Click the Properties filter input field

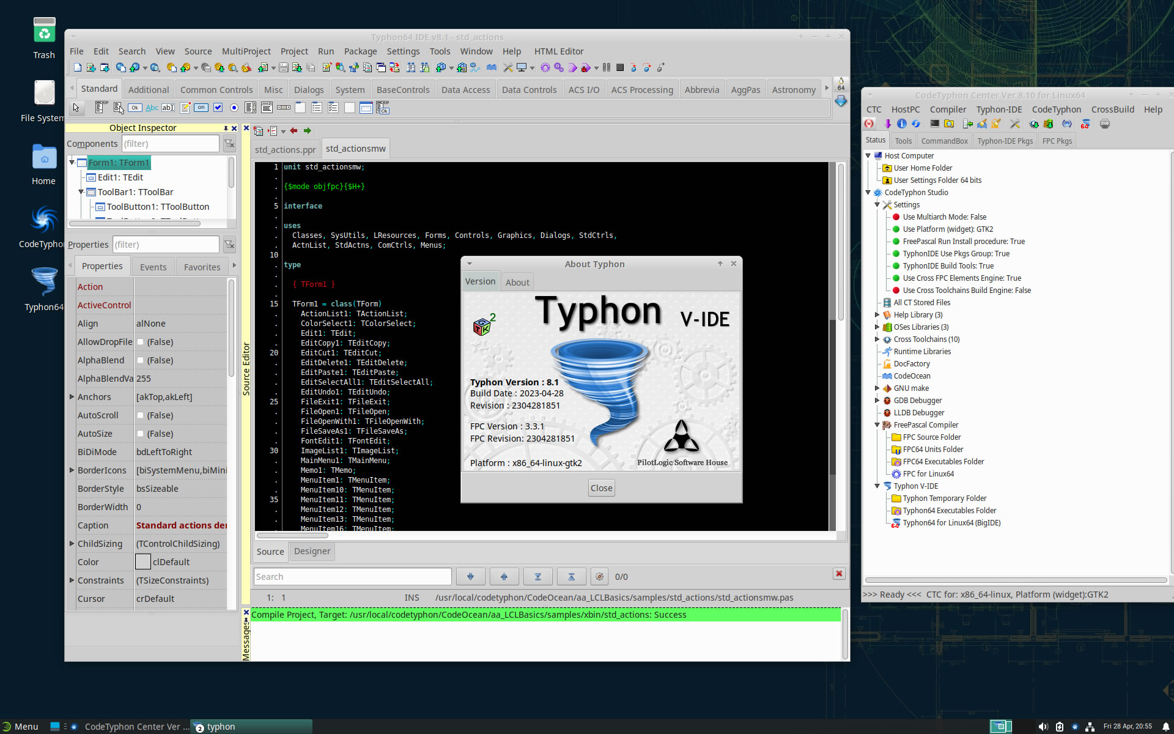[x=166, y=245]
